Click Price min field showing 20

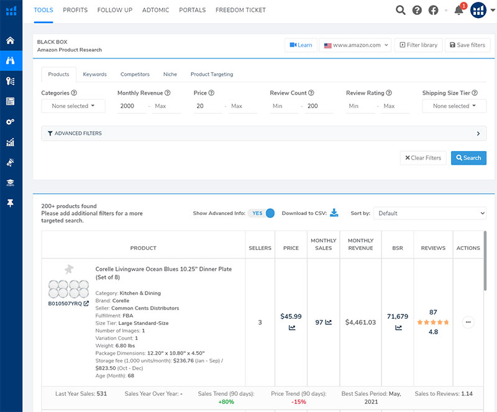coord(208,106)
